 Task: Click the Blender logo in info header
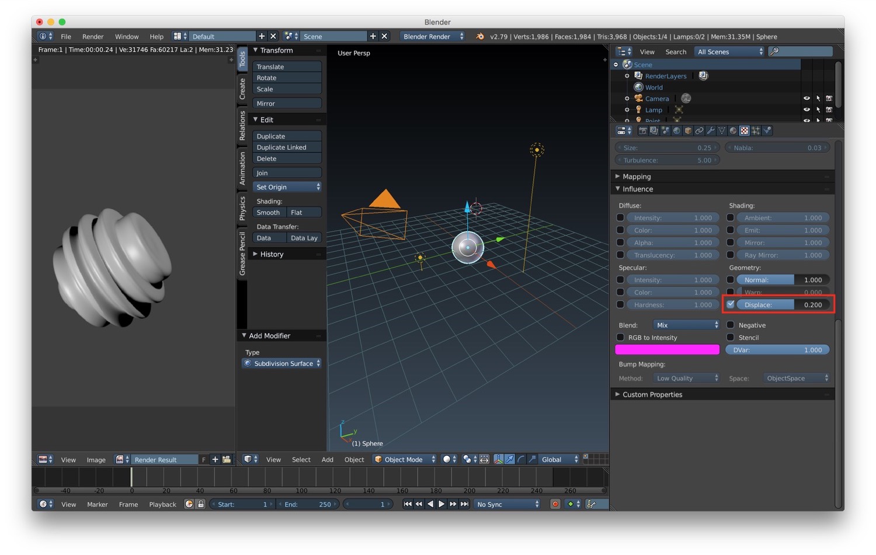(x=480, y=36)
